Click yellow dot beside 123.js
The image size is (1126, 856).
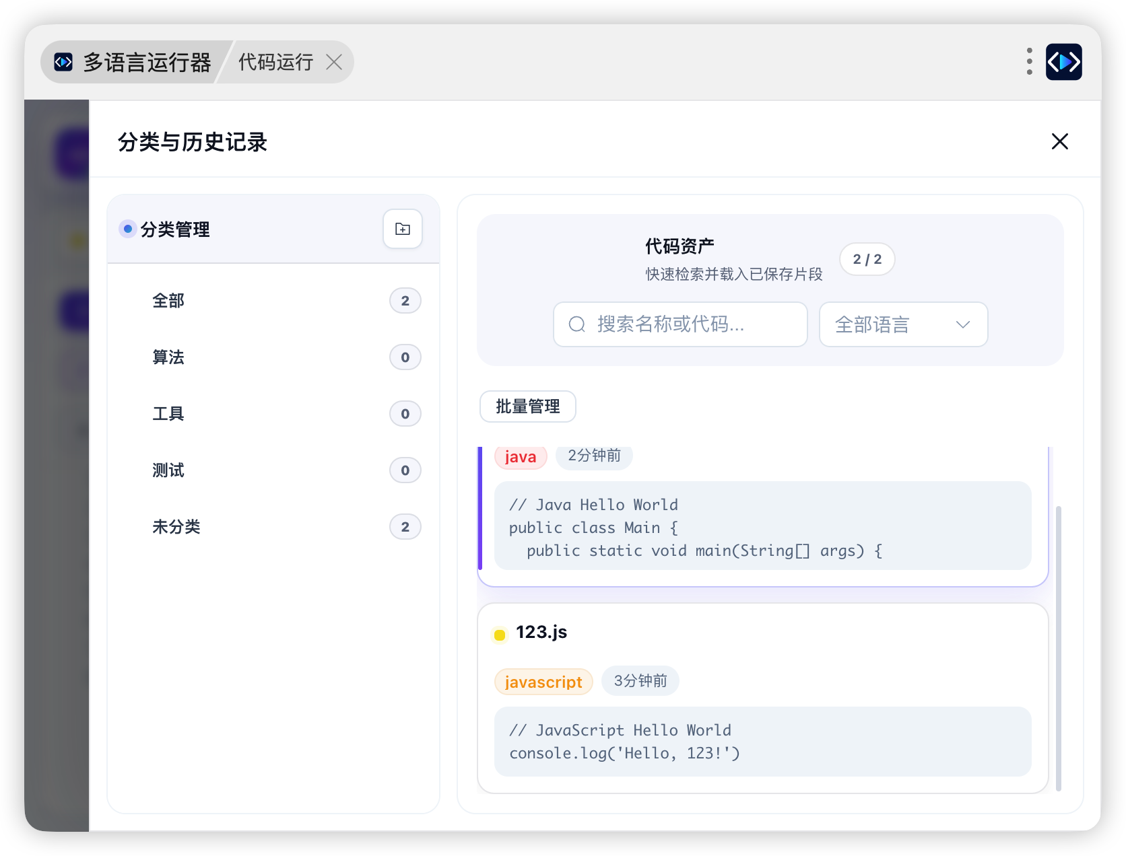click(500, 635)
